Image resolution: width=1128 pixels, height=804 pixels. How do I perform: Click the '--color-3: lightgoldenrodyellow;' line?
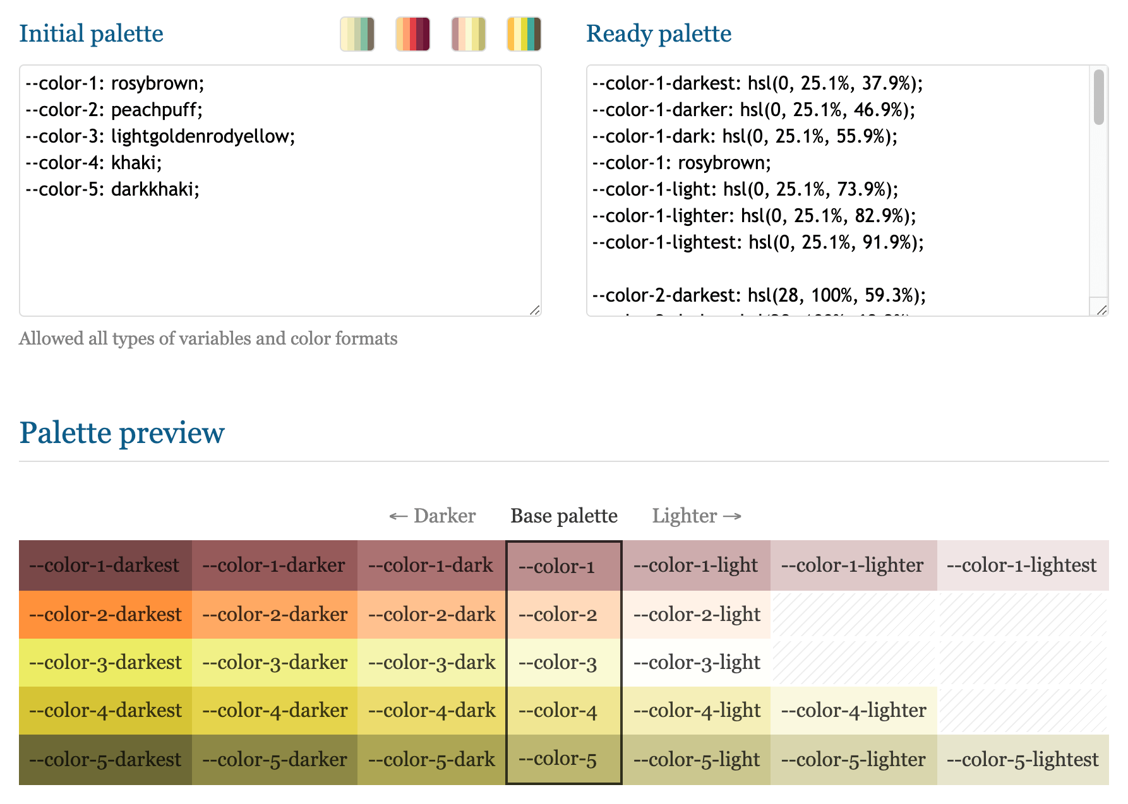[x=160, y=136]
